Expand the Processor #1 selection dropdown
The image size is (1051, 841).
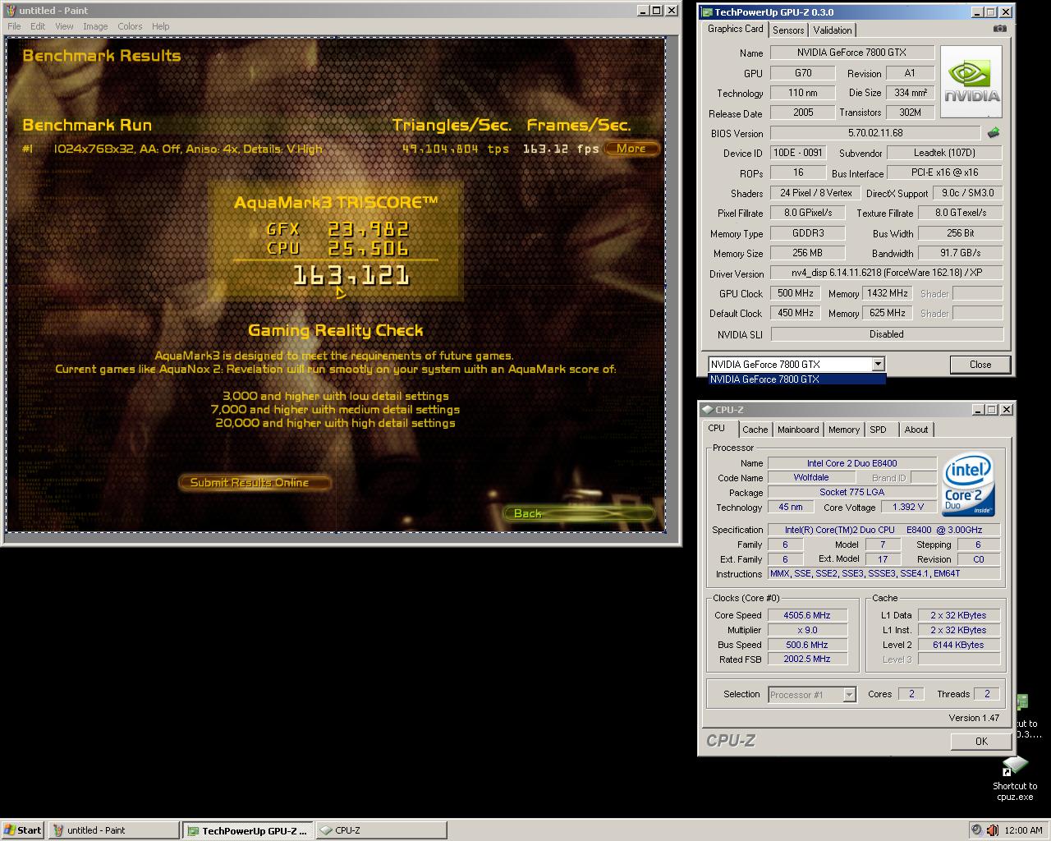[x=849, y=695]
